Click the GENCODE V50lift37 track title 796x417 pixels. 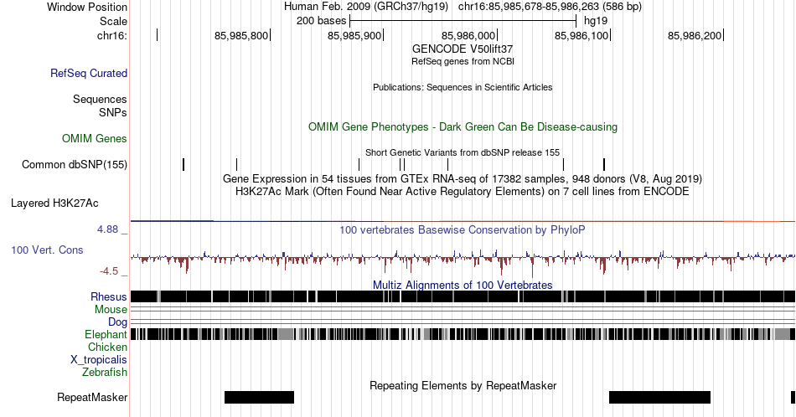point(463,49)
